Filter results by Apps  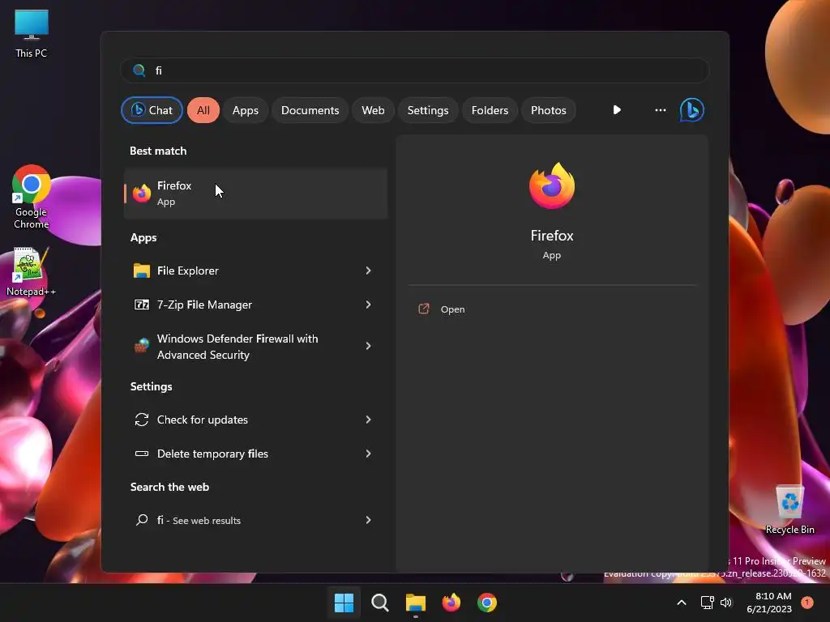click(x=245, y=110)
